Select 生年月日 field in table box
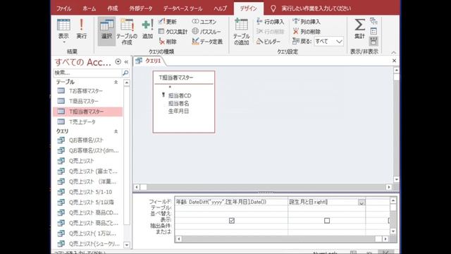The width and height of the screenshot is (451, 254). click(178, 111)
